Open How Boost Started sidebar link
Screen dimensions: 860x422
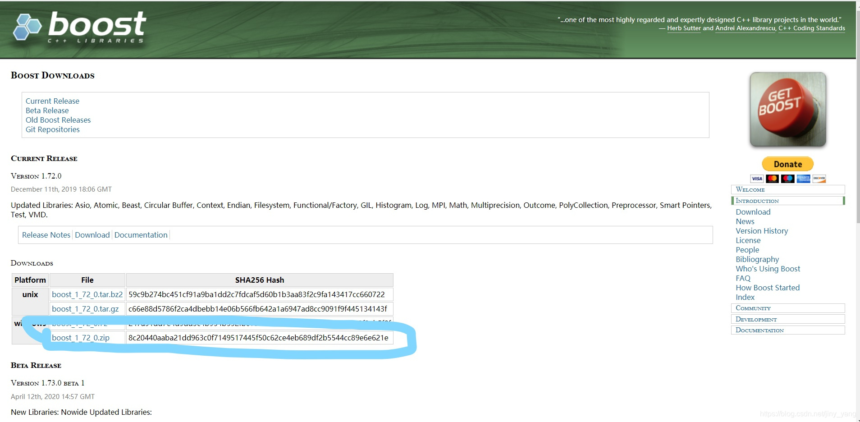tap(768, 288)
